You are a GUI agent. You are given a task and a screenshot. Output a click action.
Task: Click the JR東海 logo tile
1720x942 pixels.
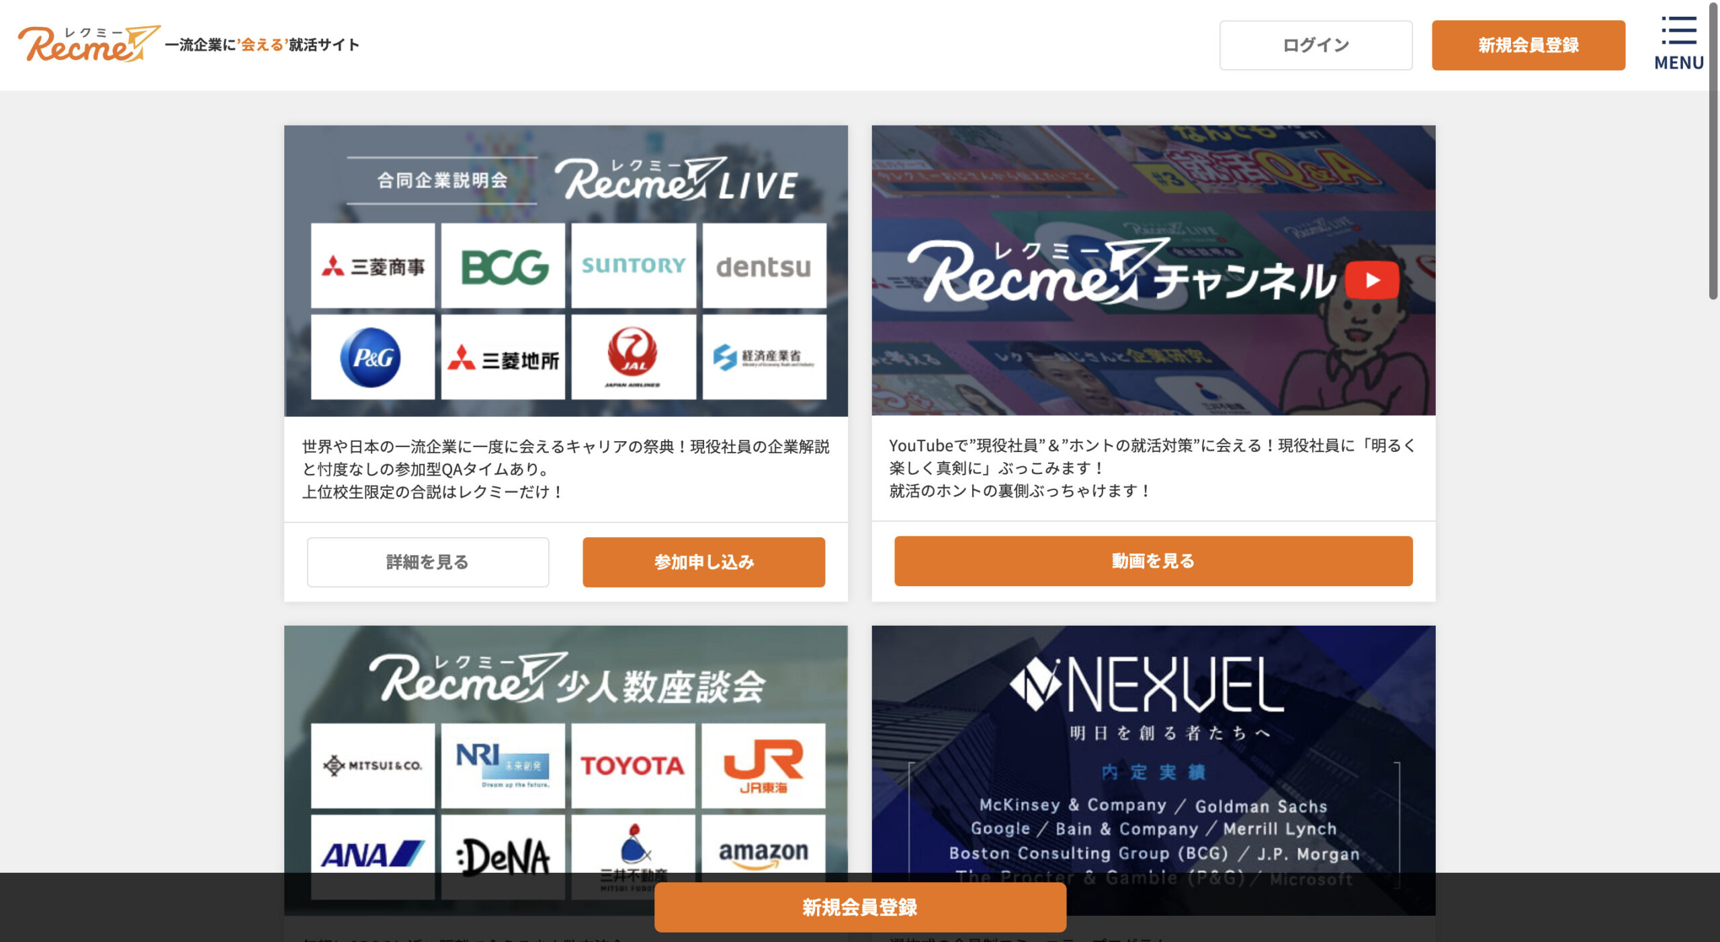[764, 765]
